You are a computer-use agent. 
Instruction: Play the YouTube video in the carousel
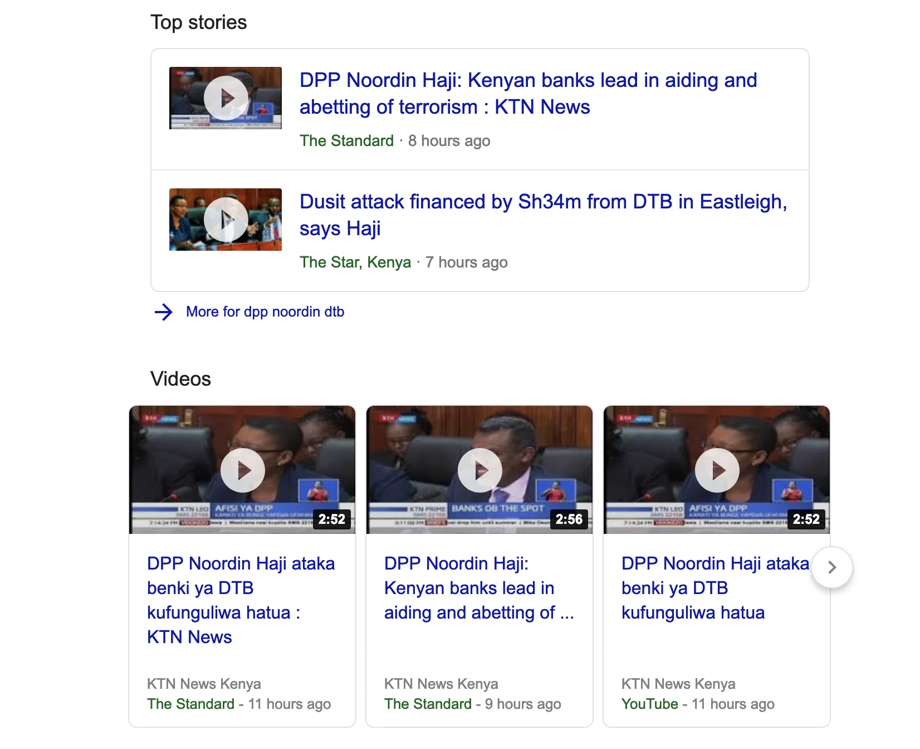tap(717, 470)
